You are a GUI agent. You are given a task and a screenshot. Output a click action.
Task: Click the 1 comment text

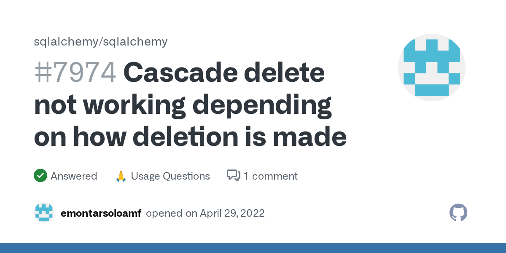coord(270,176)
